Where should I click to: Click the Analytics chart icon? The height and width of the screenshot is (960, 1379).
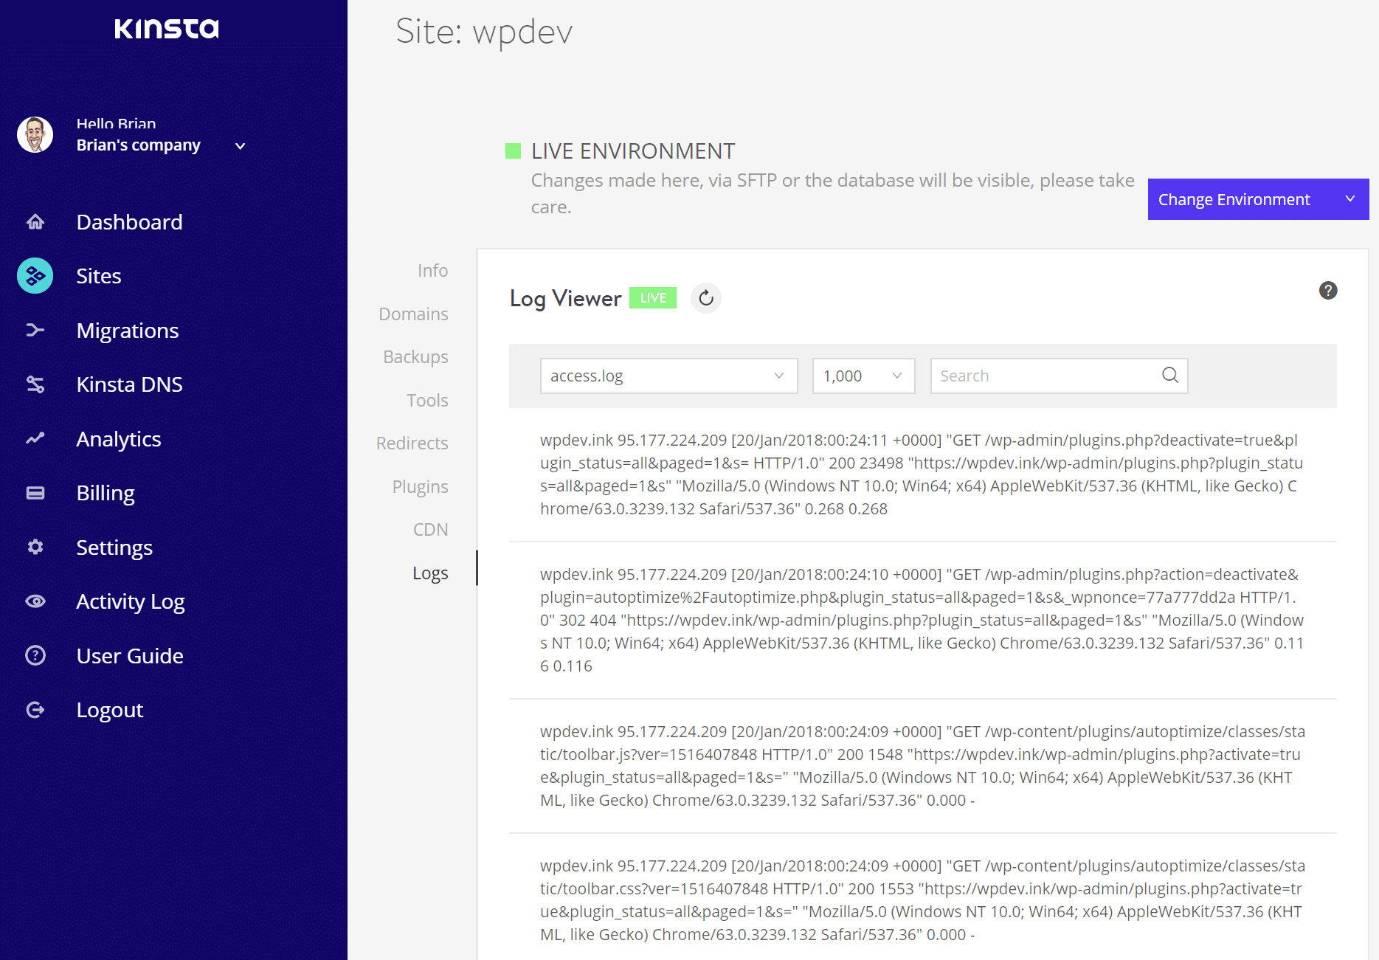[x=35, y=438]
